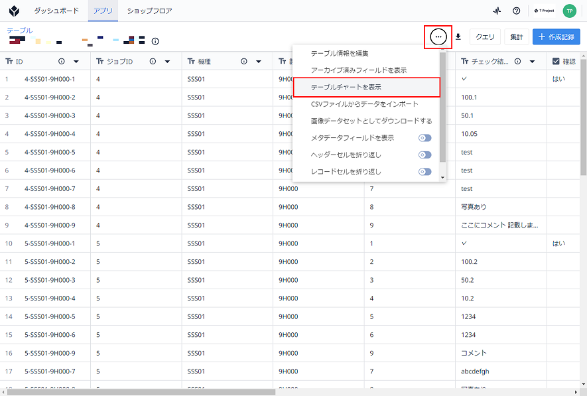Toggle ヘッダーセルを折り返し switch
Screen dimensions: 587x396
[425, 155]
